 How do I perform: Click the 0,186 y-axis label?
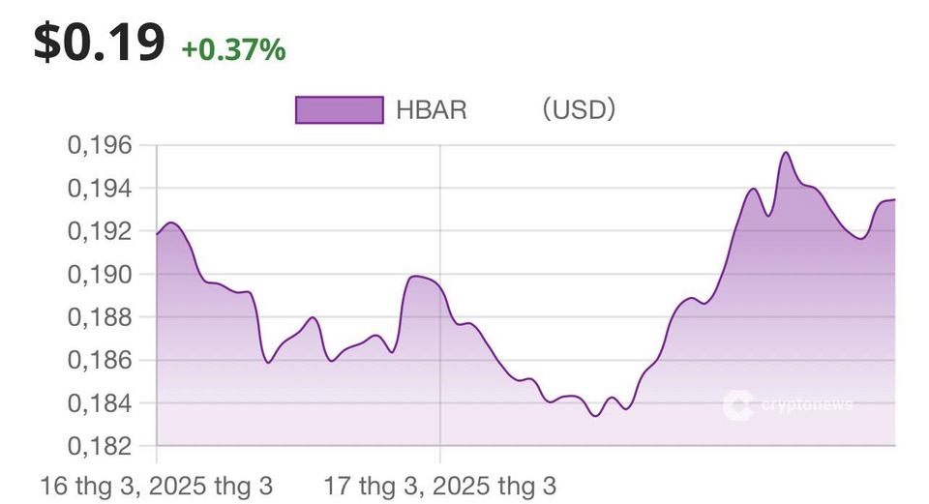pos(99,361)
